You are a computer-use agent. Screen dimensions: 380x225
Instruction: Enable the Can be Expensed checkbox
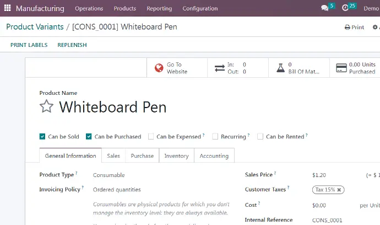point(151,137)
